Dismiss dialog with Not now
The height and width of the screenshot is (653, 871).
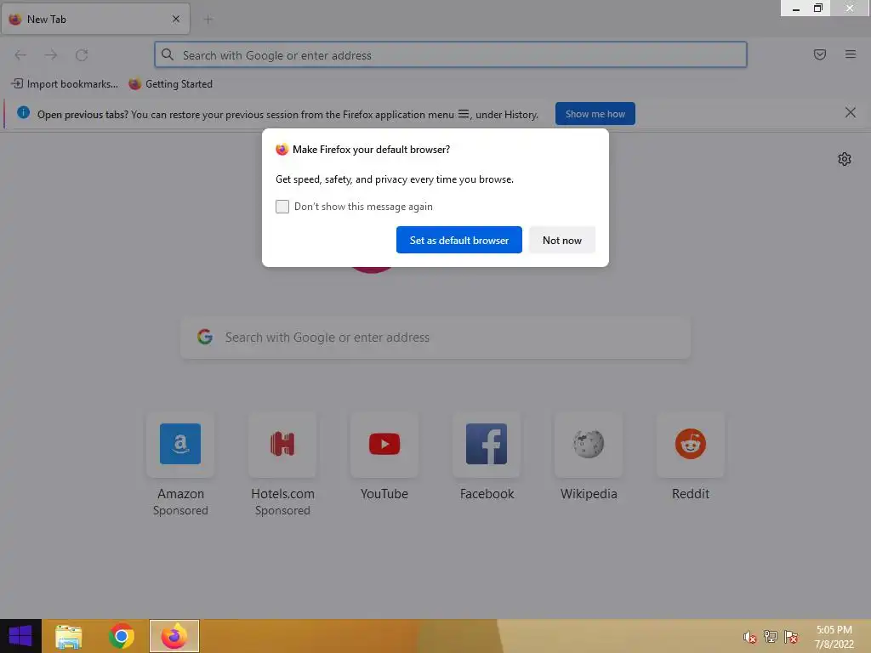pyautogui.click(x=561, y=240)
